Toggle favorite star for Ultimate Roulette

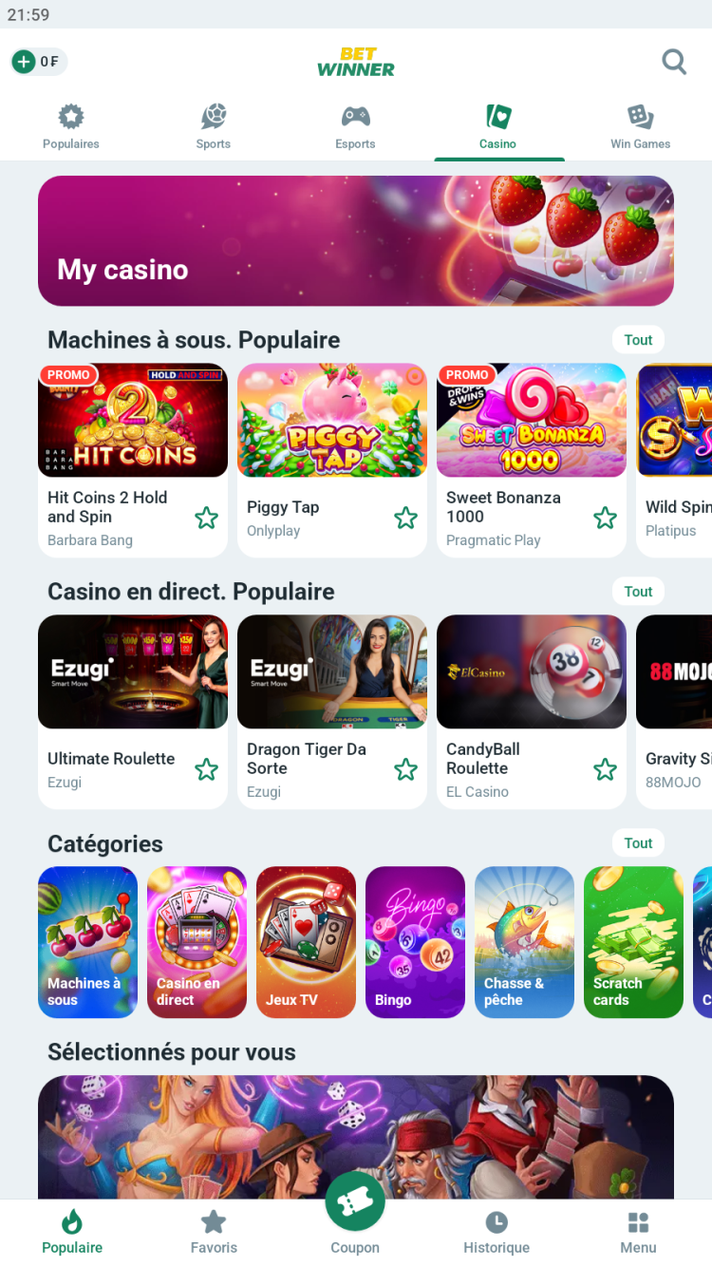[206, 769]
